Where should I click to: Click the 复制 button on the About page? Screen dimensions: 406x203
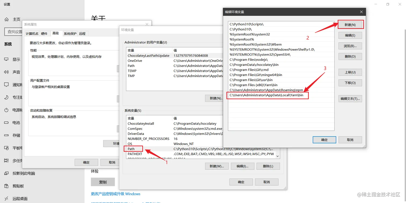pos(103,182)
